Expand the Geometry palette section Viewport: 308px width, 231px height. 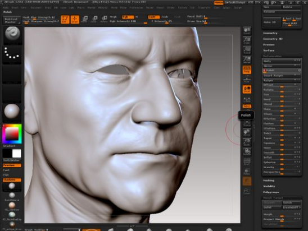point(270,33)
